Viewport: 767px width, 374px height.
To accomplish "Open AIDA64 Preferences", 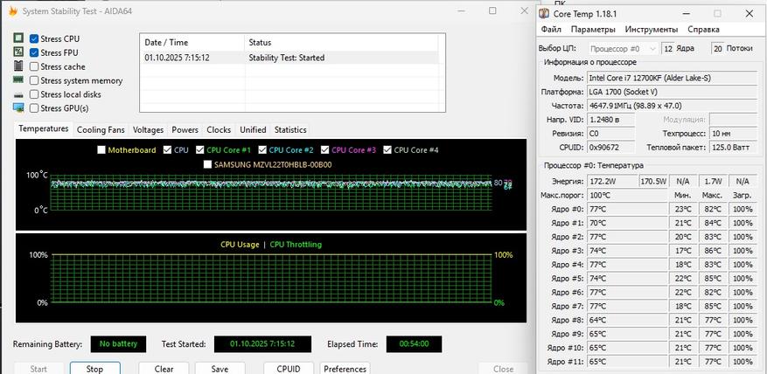I will tap(345, 368).
